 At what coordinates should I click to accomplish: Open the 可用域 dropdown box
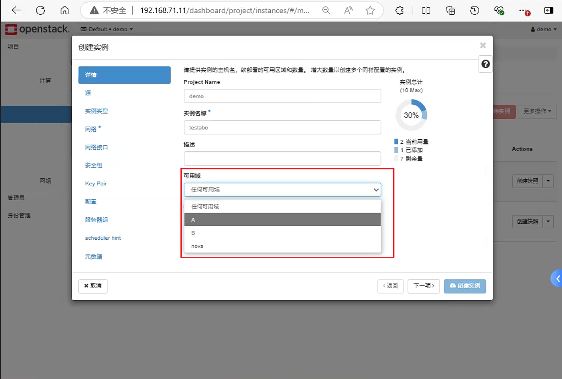(x=282, y=189)
